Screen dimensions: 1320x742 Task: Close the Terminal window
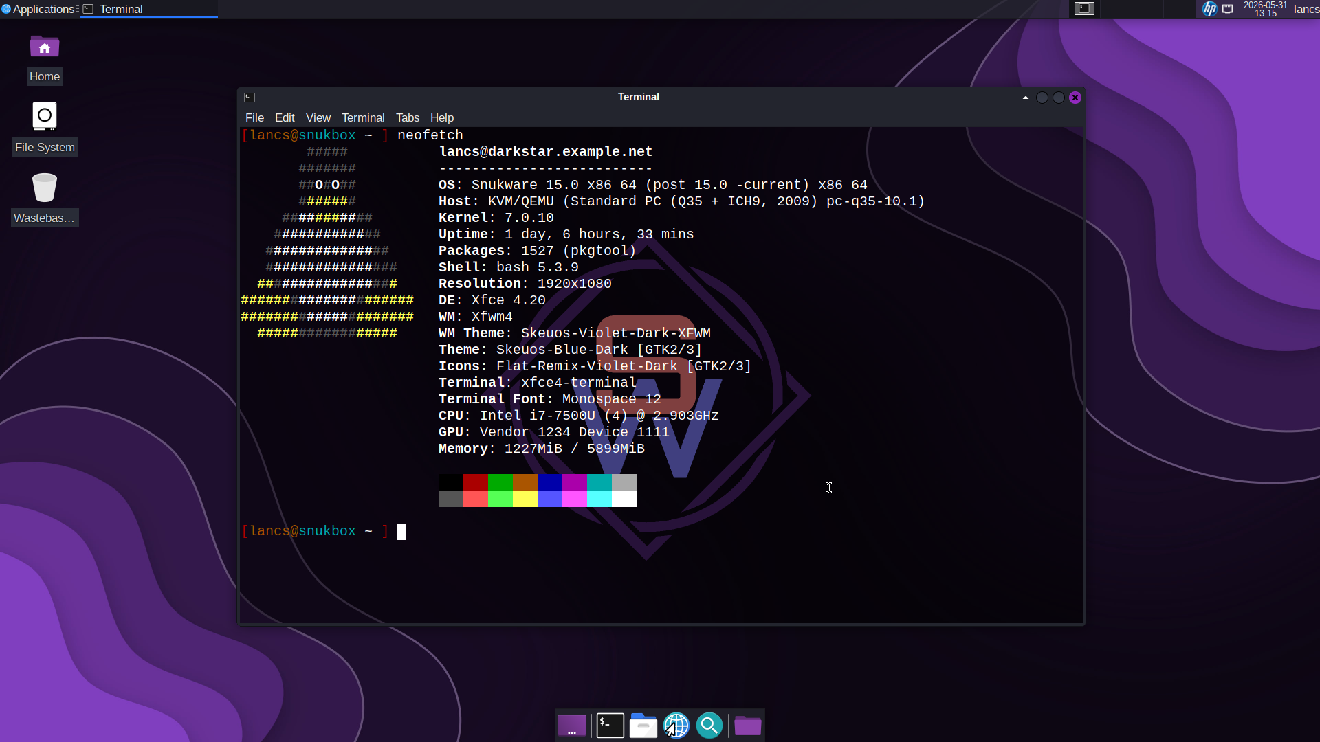point(1075,98)
